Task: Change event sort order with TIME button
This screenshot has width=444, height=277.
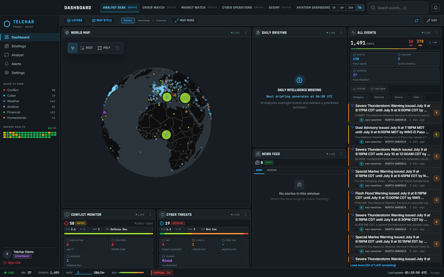Action: pyautogui.click(x=433, y=43)
